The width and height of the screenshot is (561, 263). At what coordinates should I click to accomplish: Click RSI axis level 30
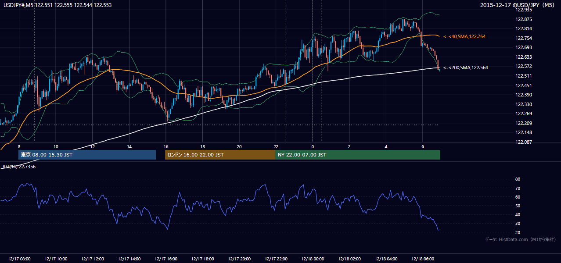tap(518, 224)
